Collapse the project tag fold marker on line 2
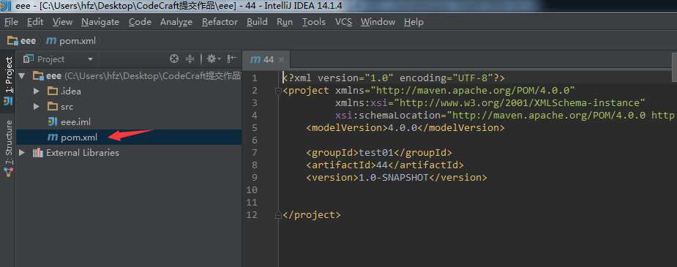The image size is (677, 267). 279,91
